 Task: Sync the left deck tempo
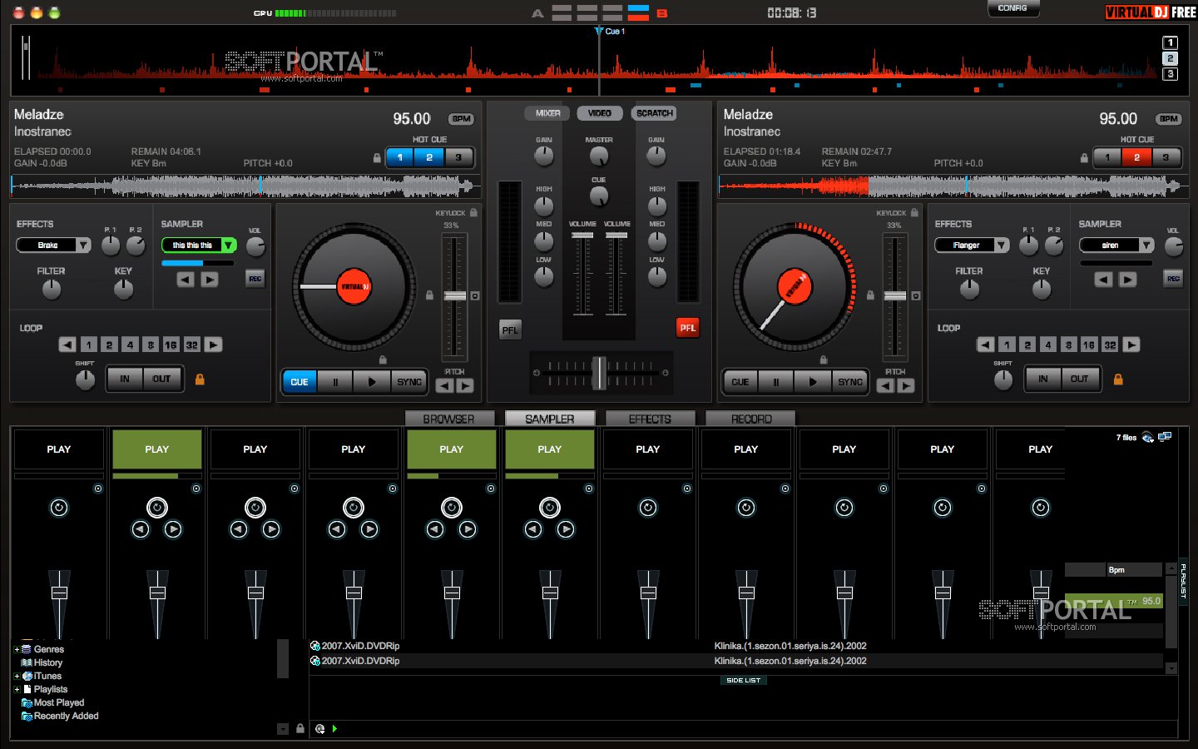click(408, 382)
